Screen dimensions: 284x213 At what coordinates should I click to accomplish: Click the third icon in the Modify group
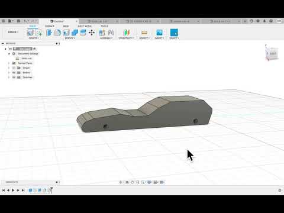(66, 33)
